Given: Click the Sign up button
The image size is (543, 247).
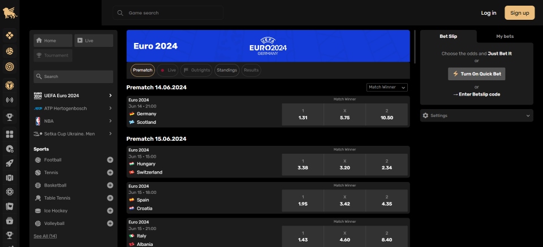Looking at the screenshot, I should (519, 13).
